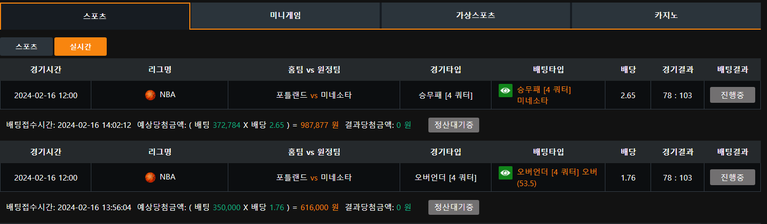Switch to the 미니게임 tab
This screenshot has width=767, height=224.
[x=285, y=15]
